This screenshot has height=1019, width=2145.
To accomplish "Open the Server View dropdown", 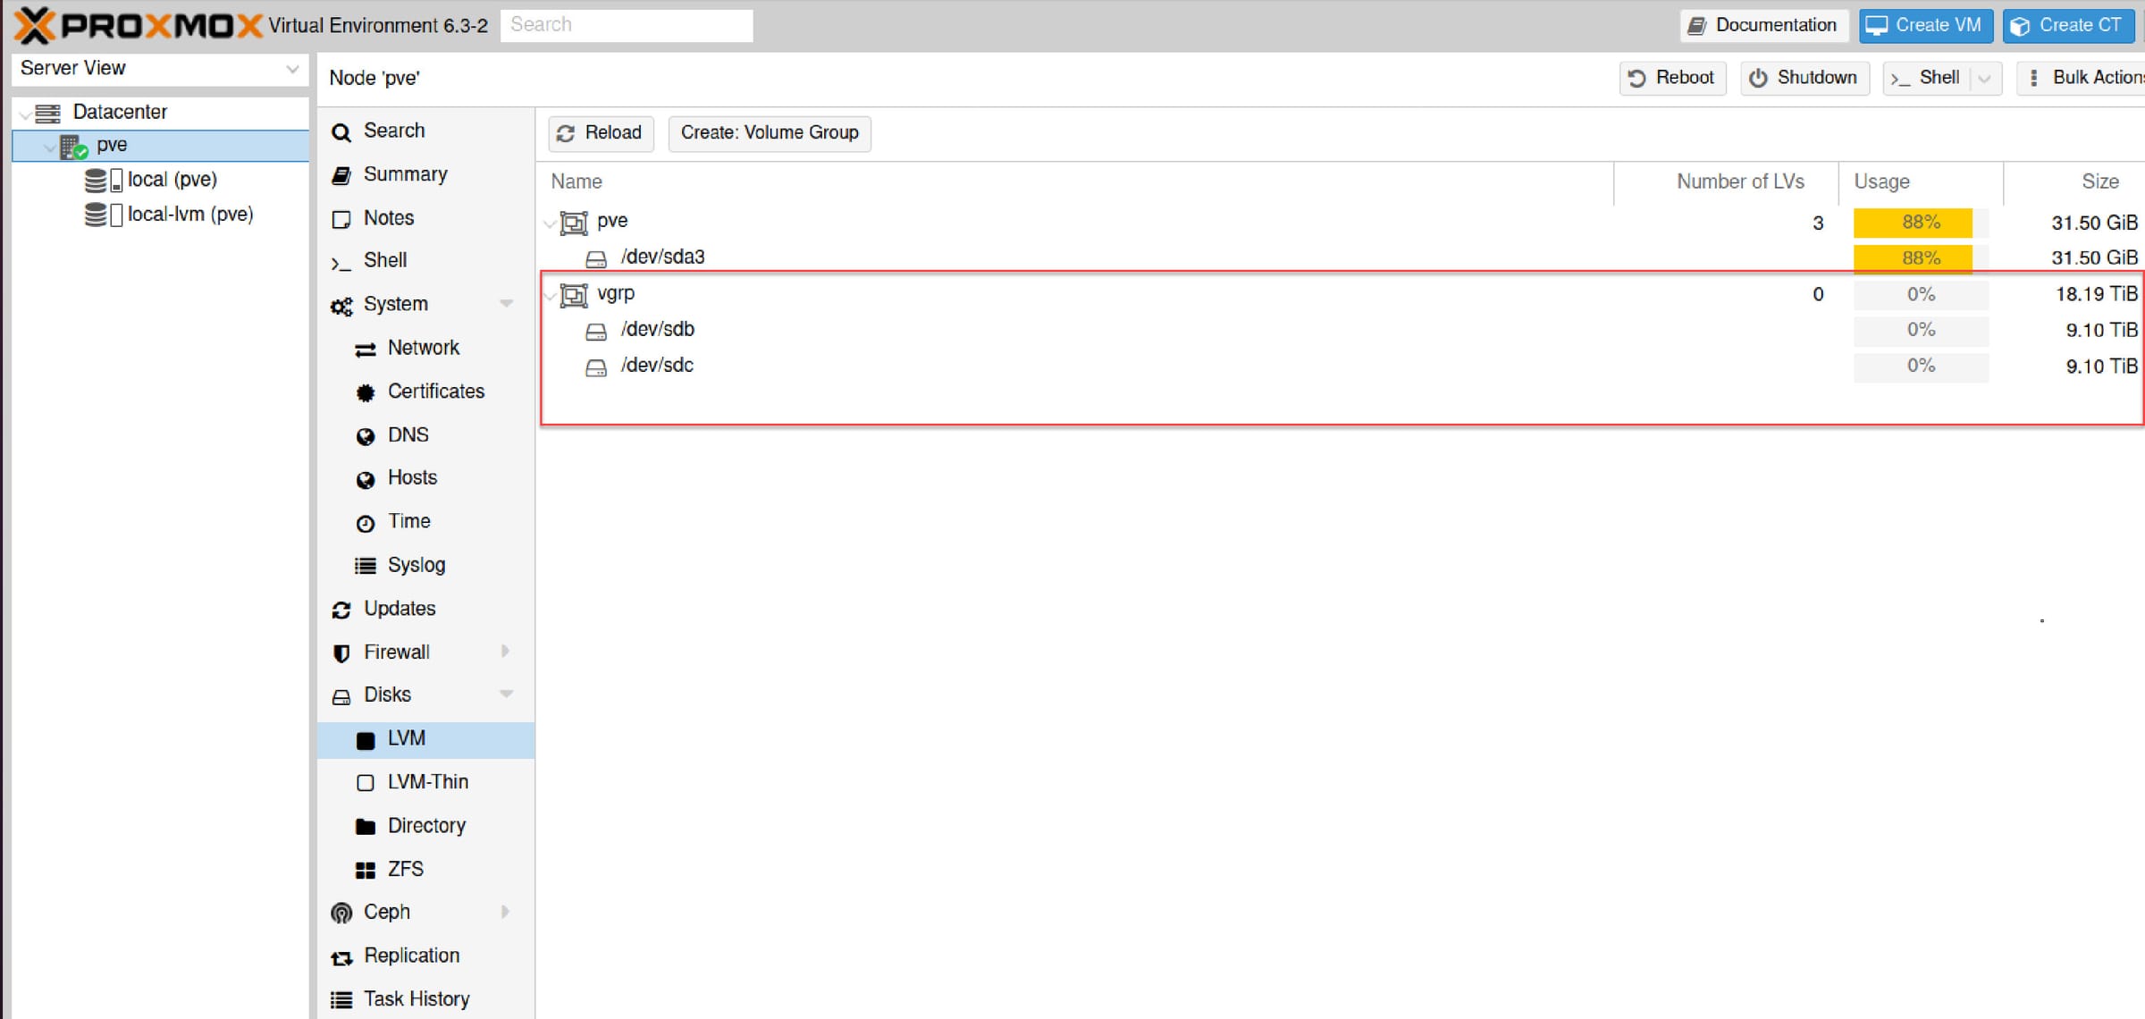I will coord(292,68).
